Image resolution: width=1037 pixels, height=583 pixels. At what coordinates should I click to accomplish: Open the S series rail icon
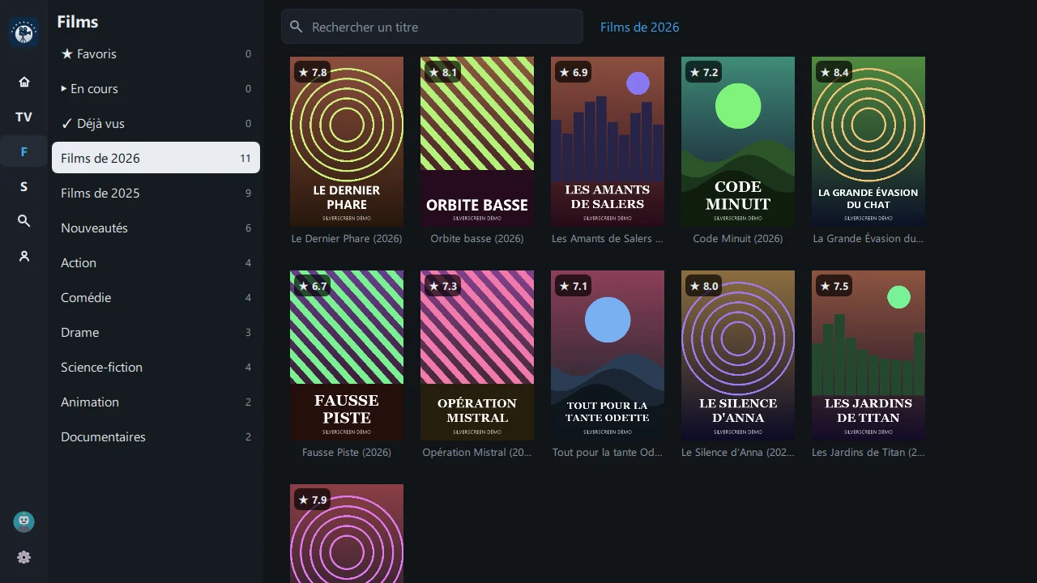point(23,186)
